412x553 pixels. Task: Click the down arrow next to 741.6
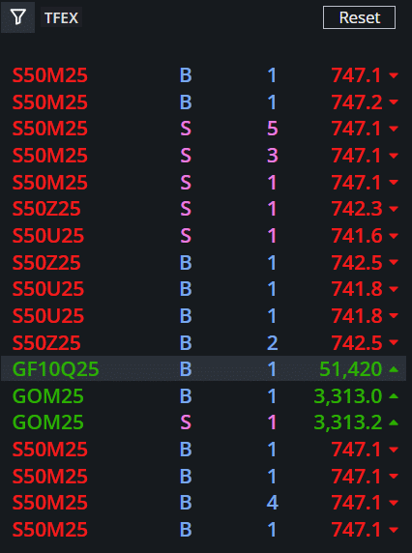point(394,236)
